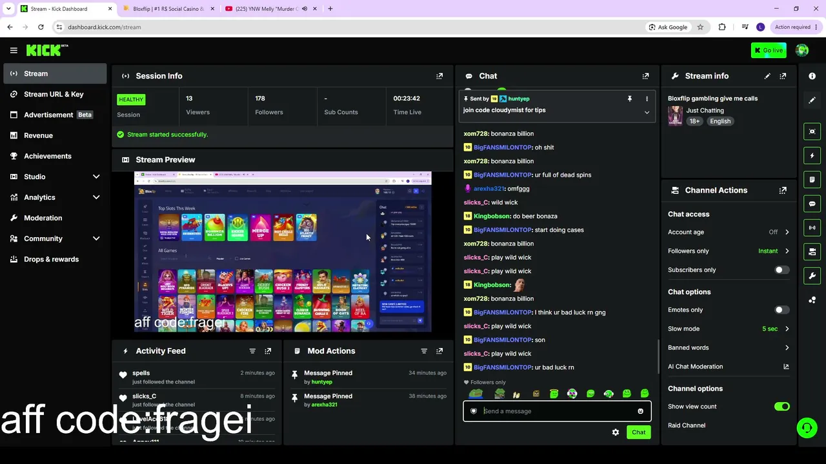Open chat settings gear
This screenshot has height=464, width=826.
click(x=616, y=432)
